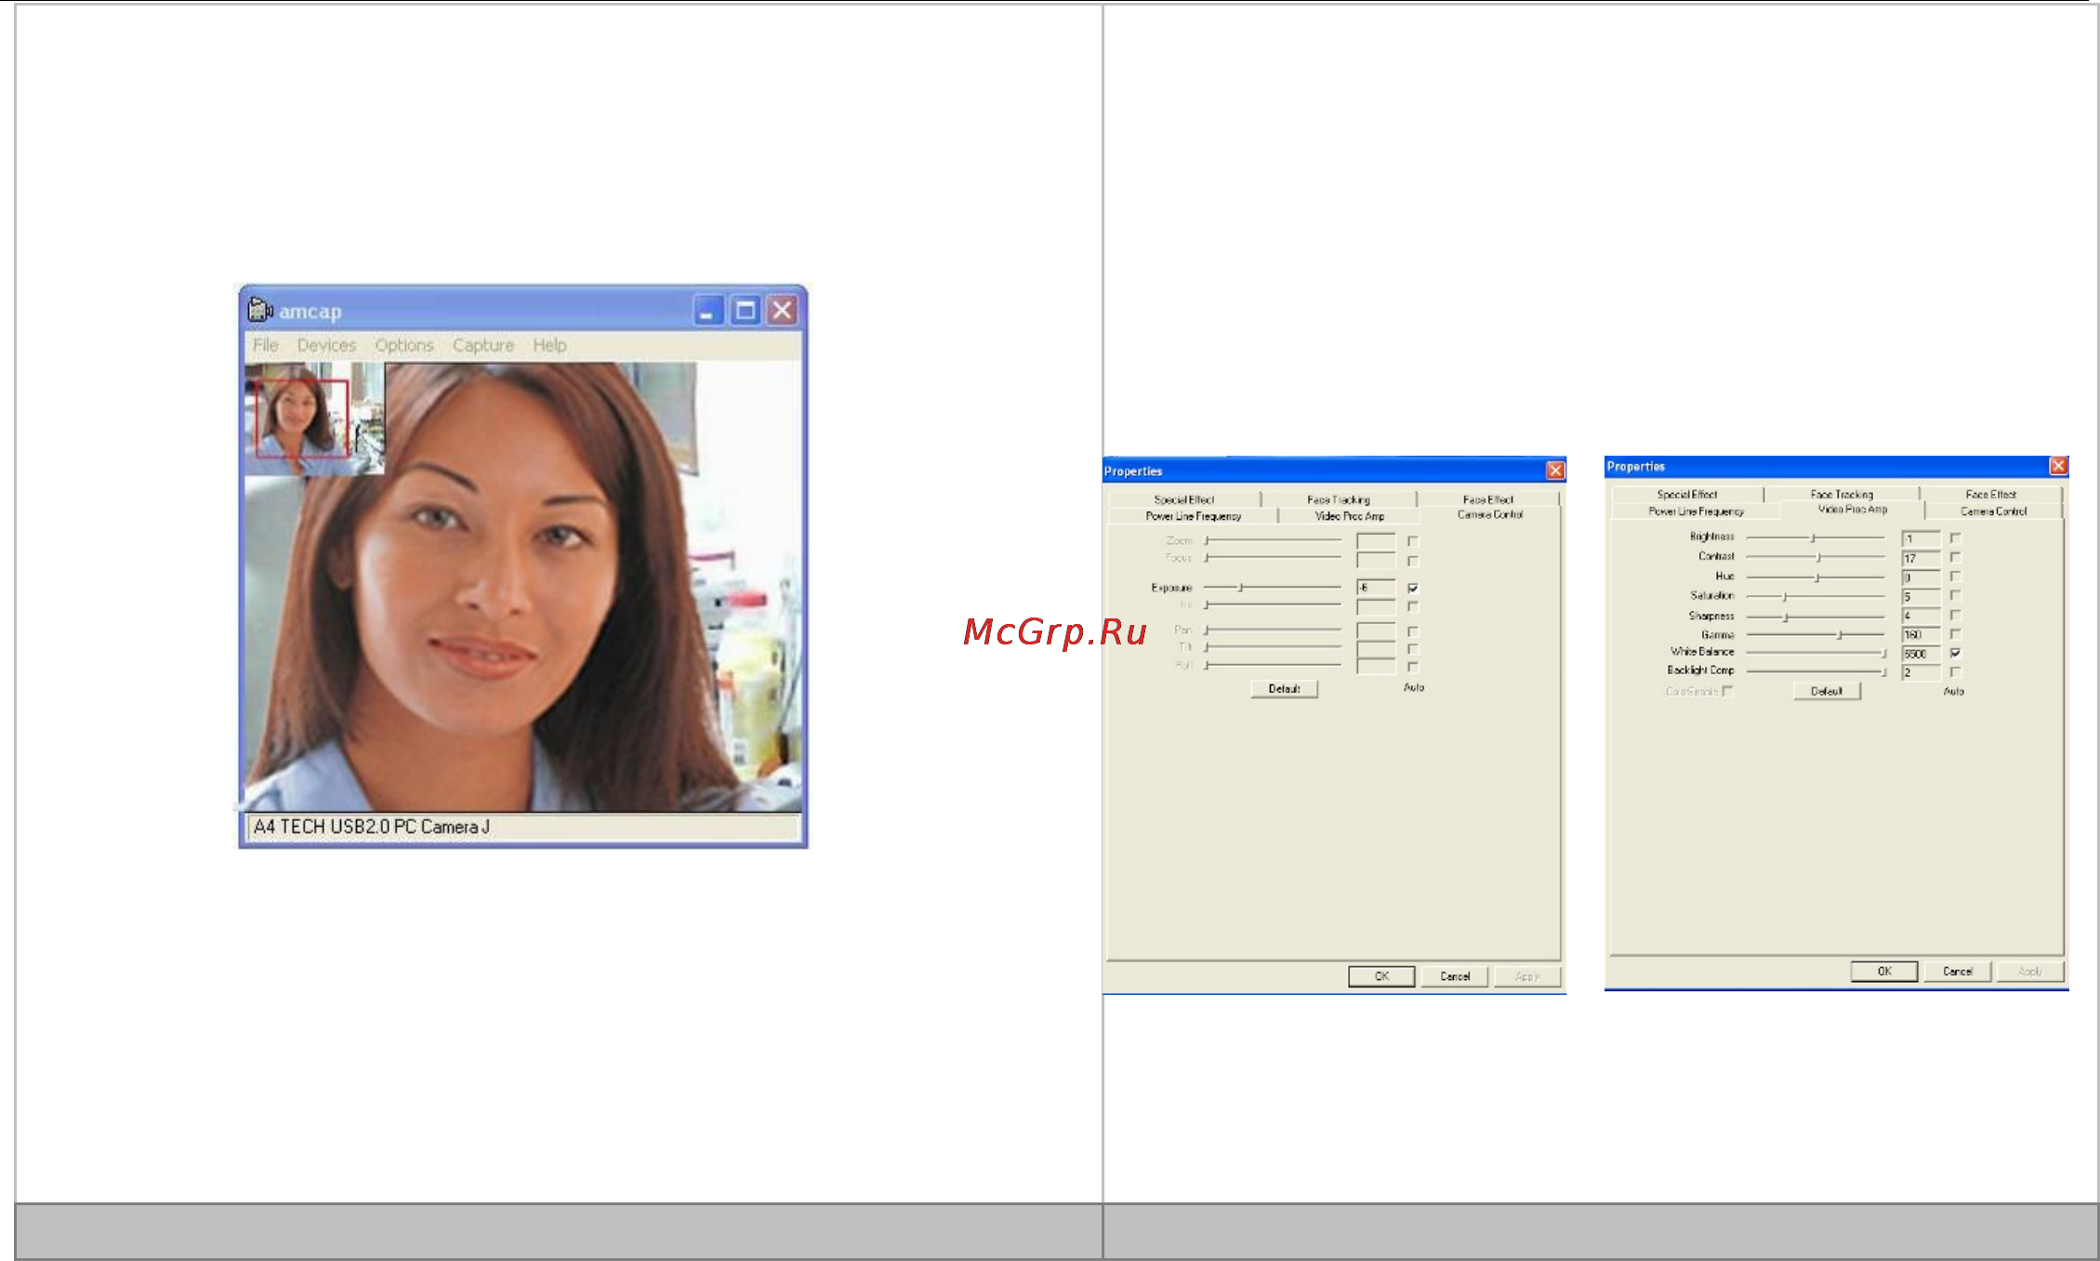Switch to Face Tracking tab in Exposure dialog
This screenshot has width=2100, height=1261.
point(1339,499)
